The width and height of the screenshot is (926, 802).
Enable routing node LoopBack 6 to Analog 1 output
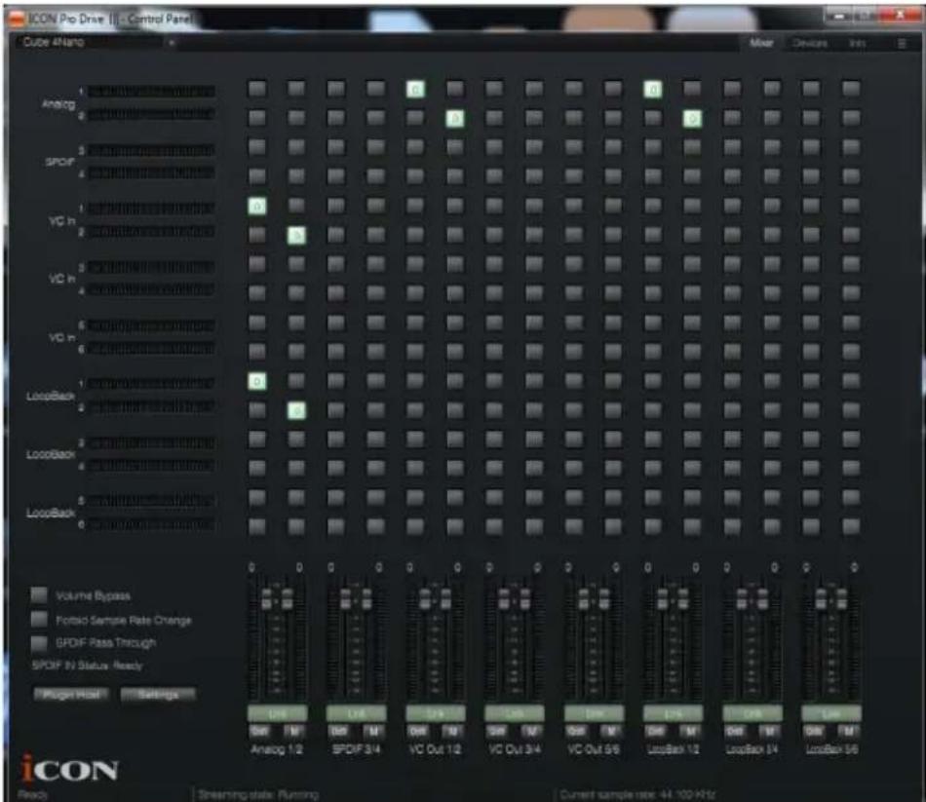tap(257, 526)
